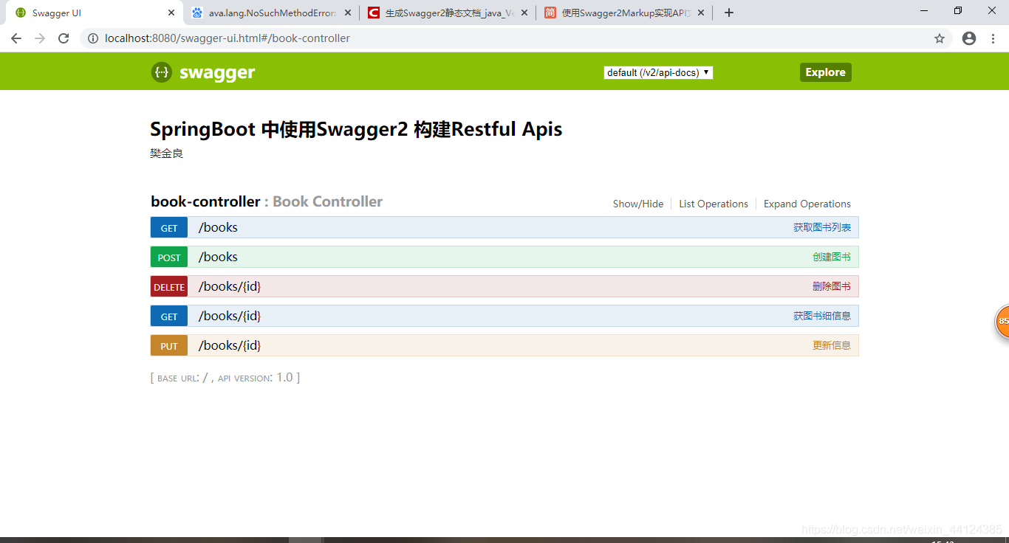Minimize the browser window

(x=924, y=10)
